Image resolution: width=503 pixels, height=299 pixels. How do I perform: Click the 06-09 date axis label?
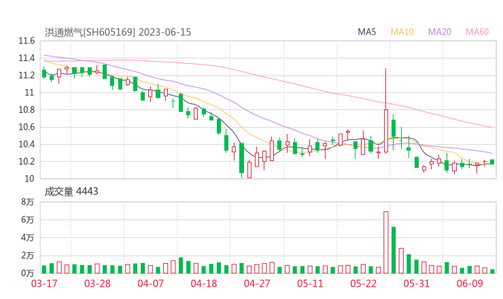coord(470,283)
